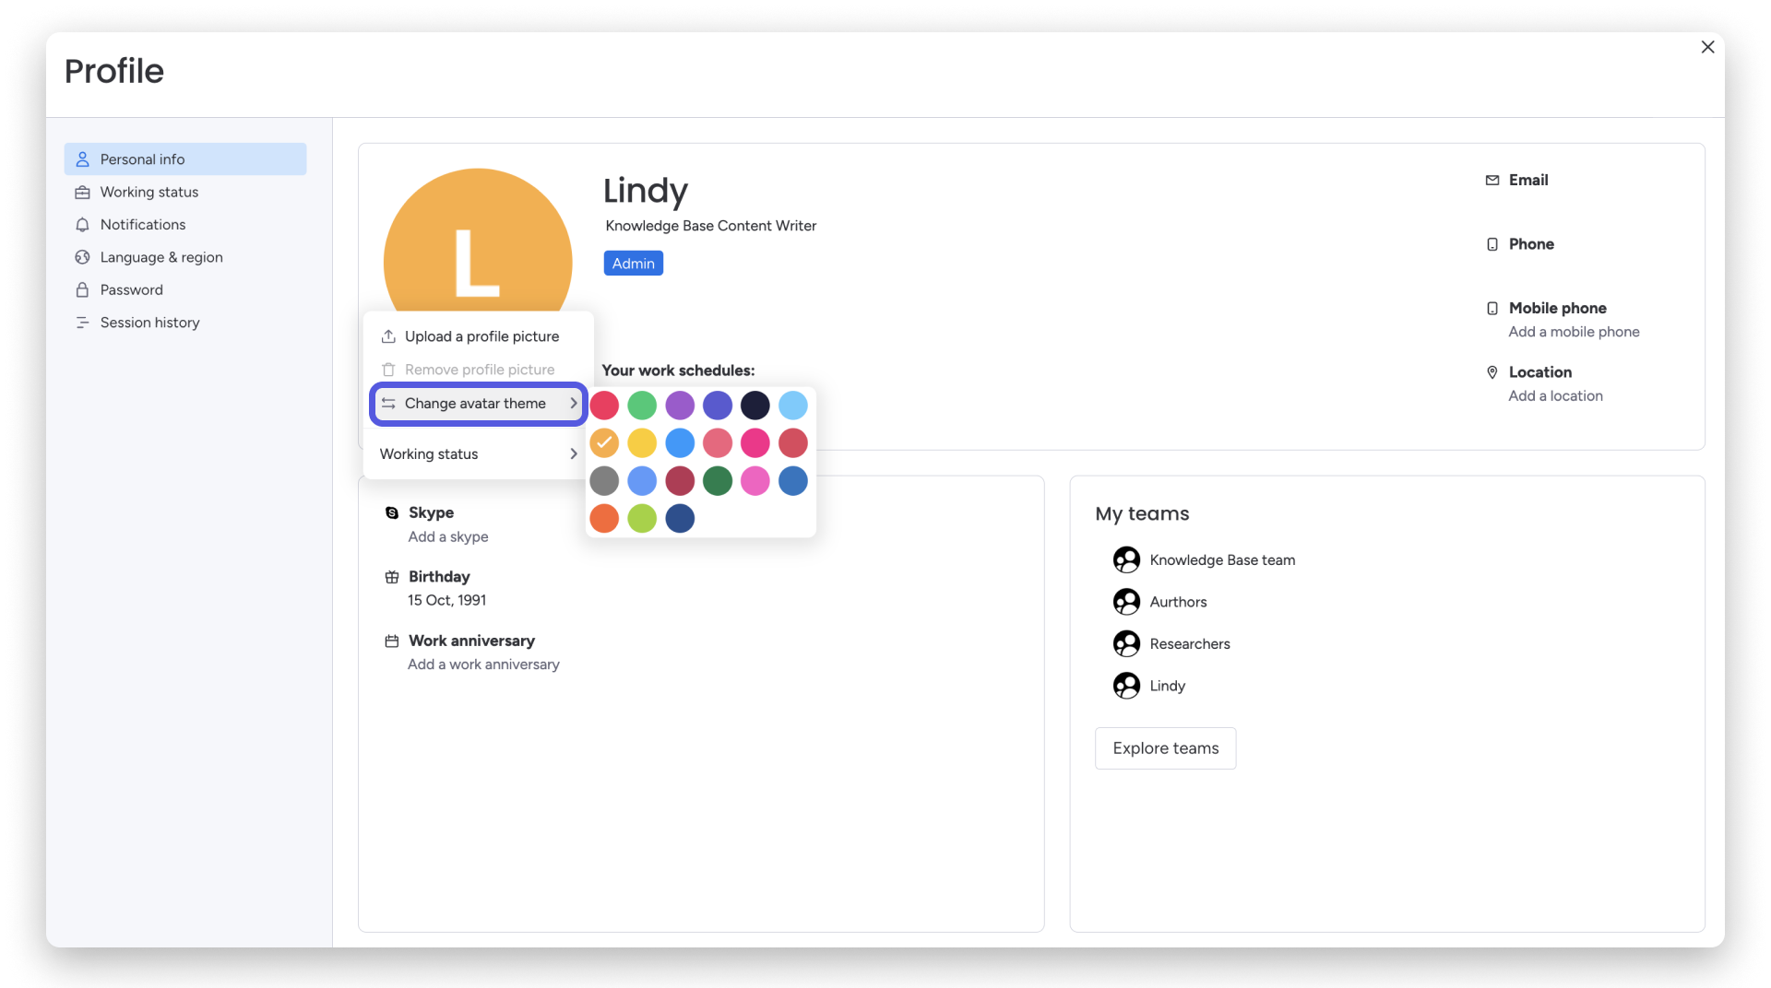Click the Email envelope icon

(1492, 180)
